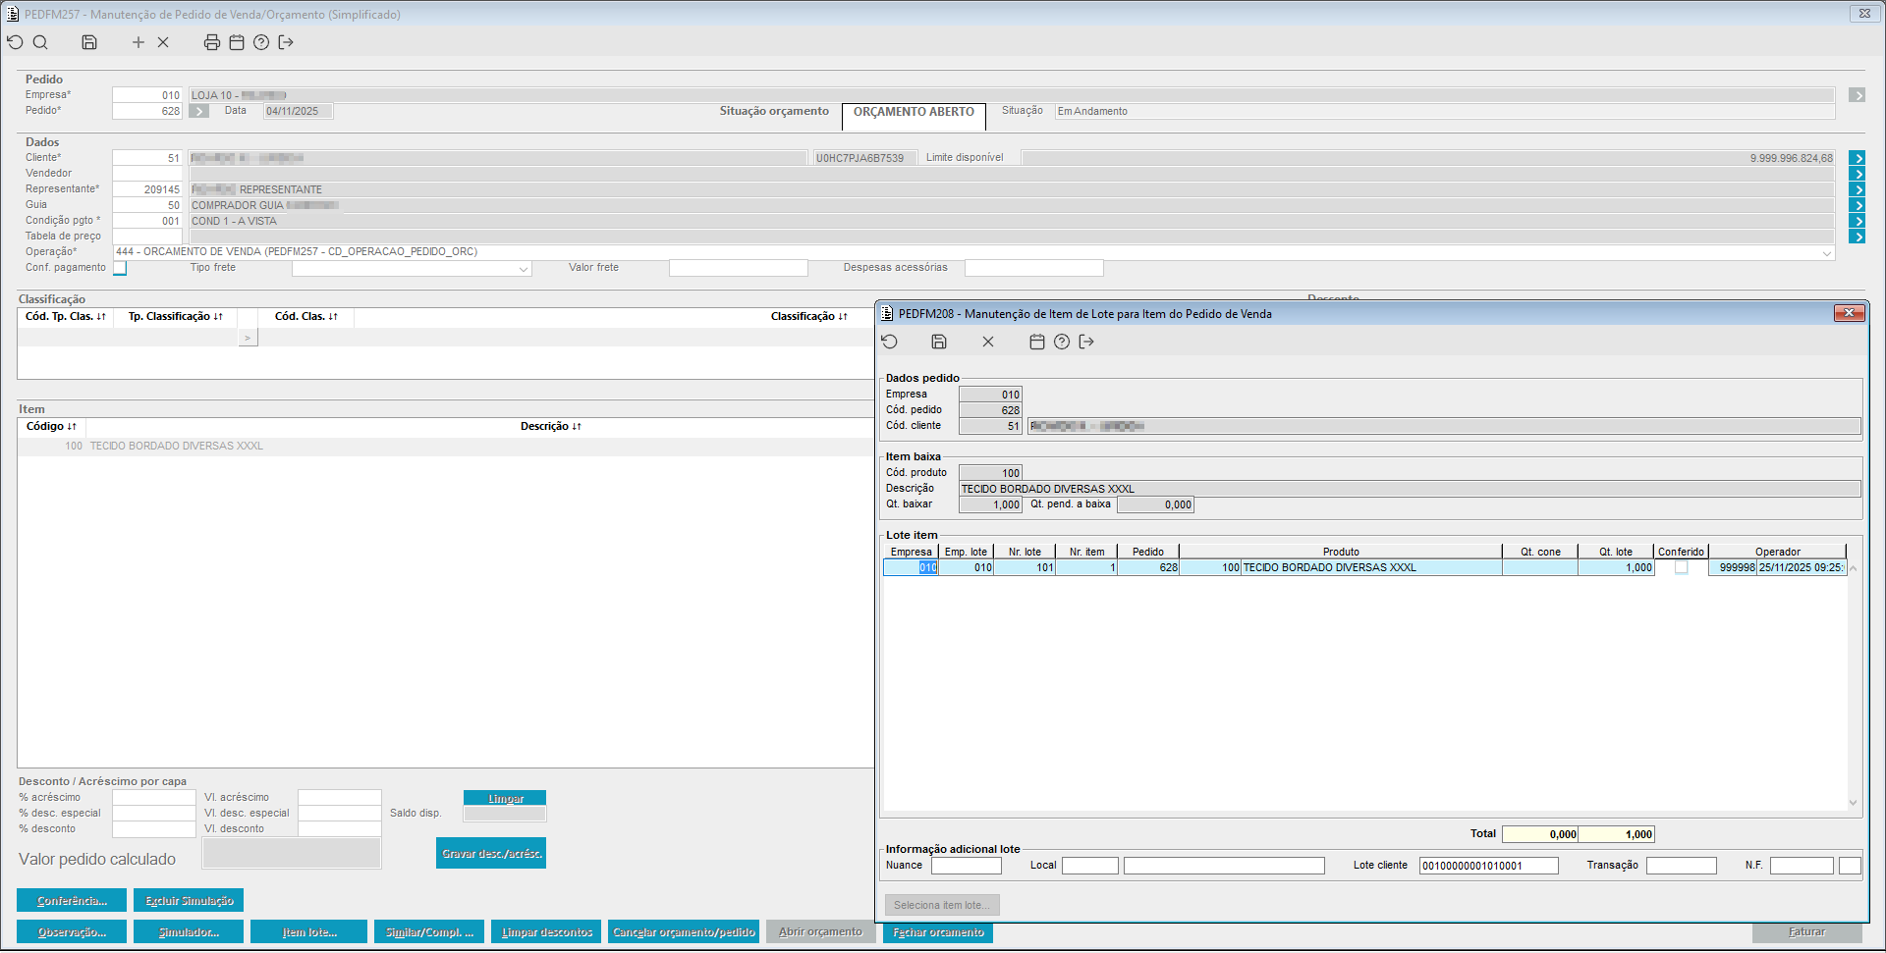Click the blue arrow lookup beside Cliente row
The height and width of the screenshot is (953, 1886).
tap(1857, 158)
